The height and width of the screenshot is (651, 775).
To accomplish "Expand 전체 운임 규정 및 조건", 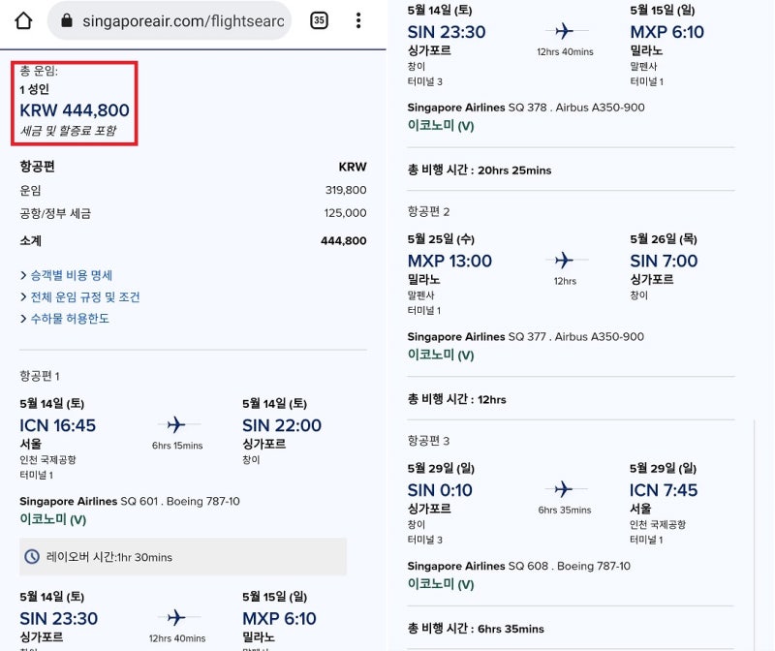I will [x=79, y=297].
